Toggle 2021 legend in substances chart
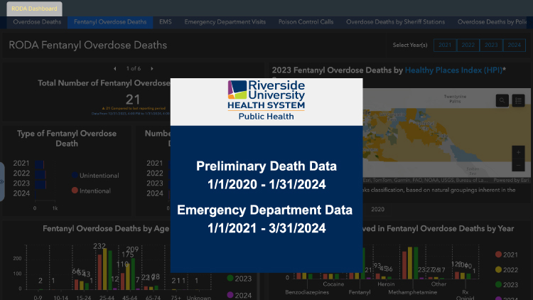 (507, 255)
